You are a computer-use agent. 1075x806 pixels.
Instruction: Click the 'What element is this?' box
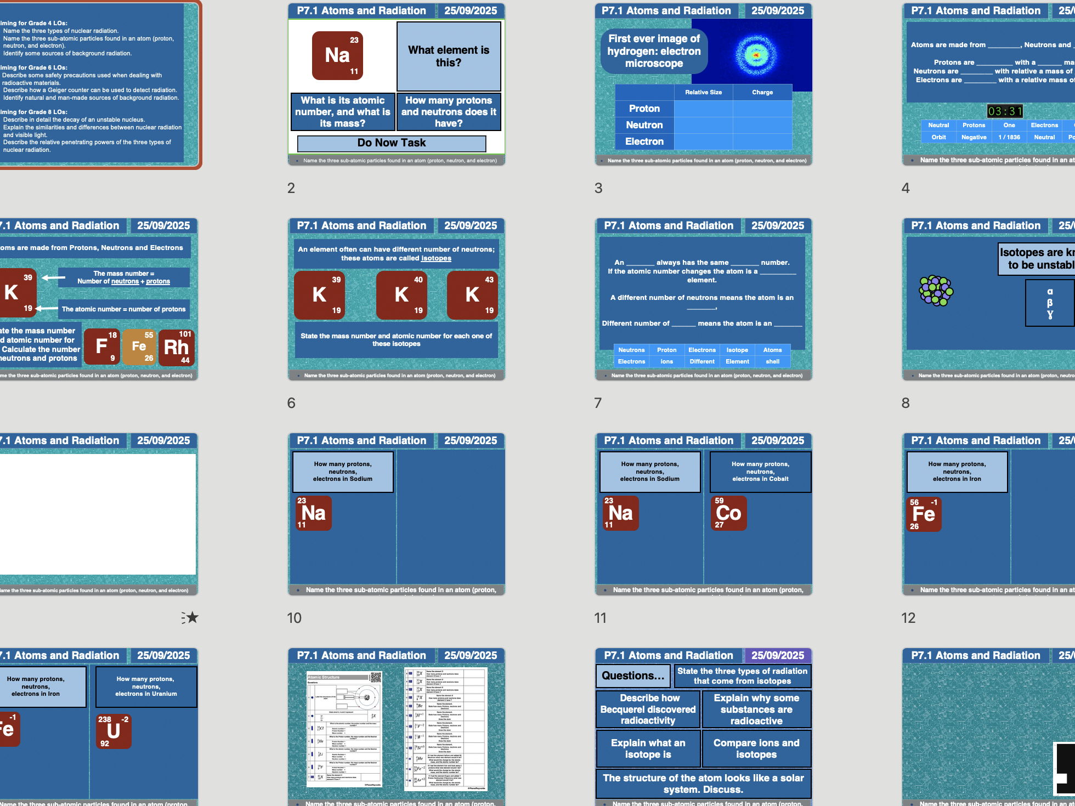click(x=448, y=56)
